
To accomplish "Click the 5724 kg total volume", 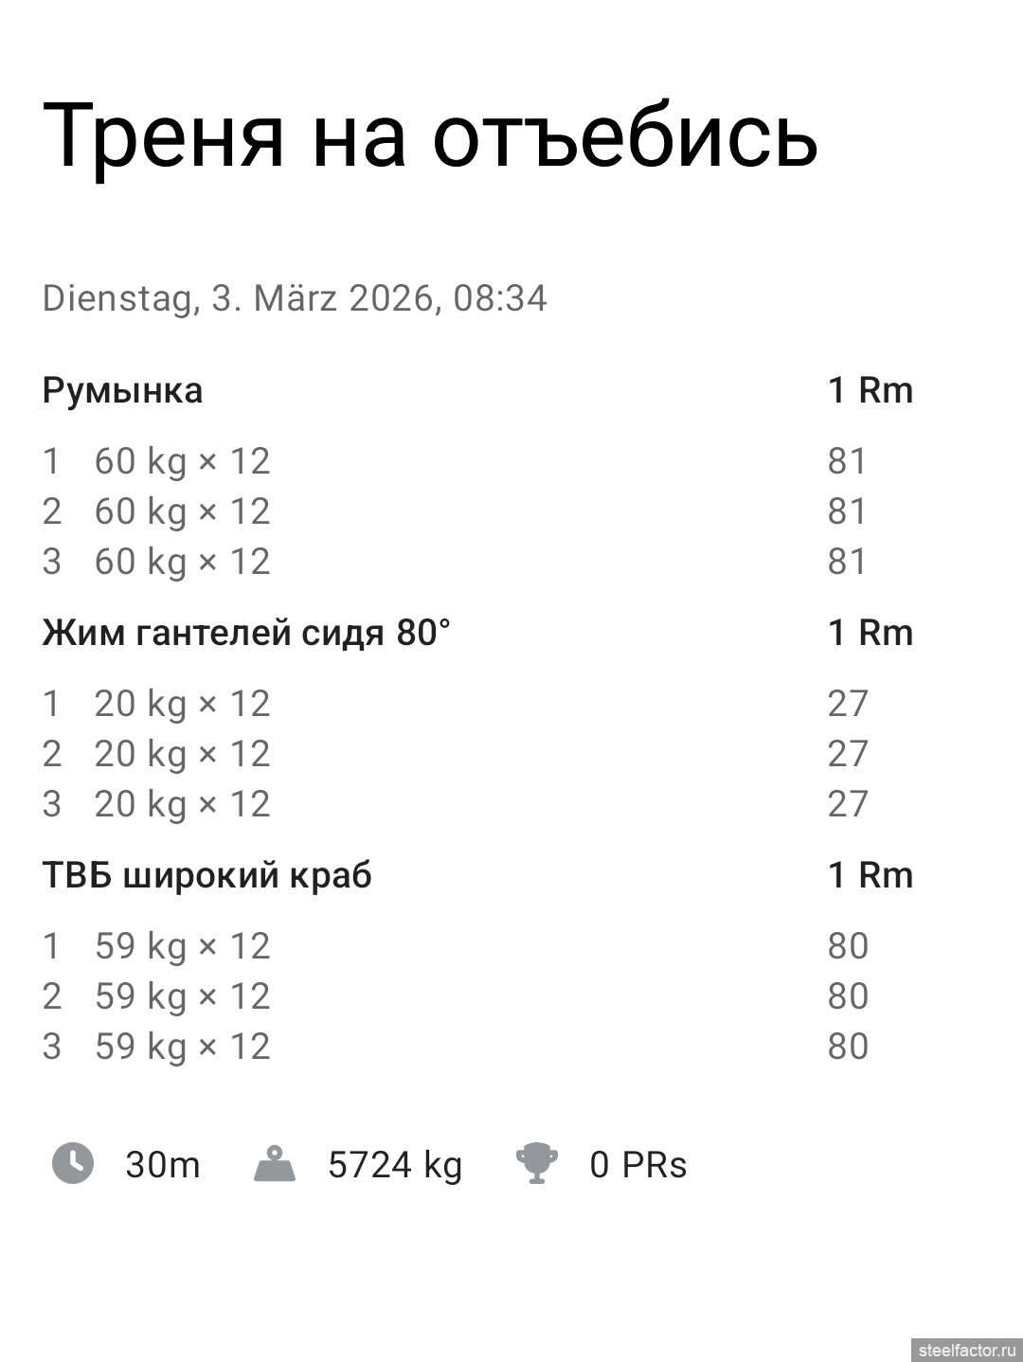I will point(395,1164).
